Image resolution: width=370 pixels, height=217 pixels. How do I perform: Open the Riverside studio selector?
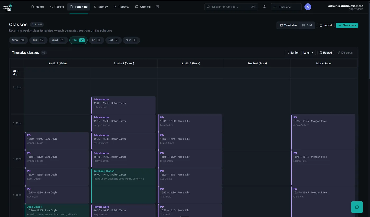tap(286, 7)
